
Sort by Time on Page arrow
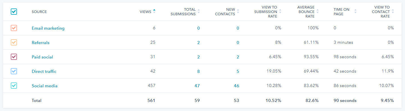coord(355,11)
